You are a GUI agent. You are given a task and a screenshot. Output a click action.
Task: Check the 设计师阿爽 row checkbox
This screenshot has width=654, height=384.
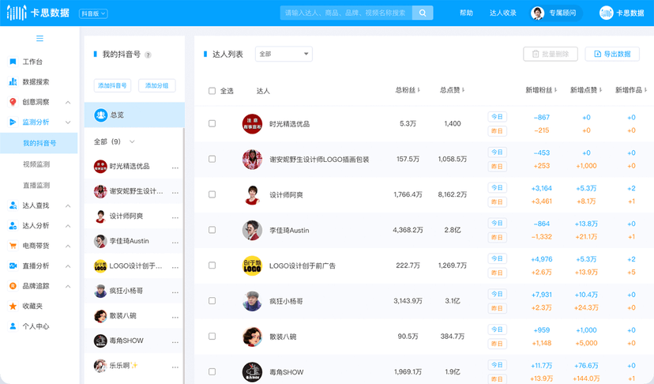point(212,194)
